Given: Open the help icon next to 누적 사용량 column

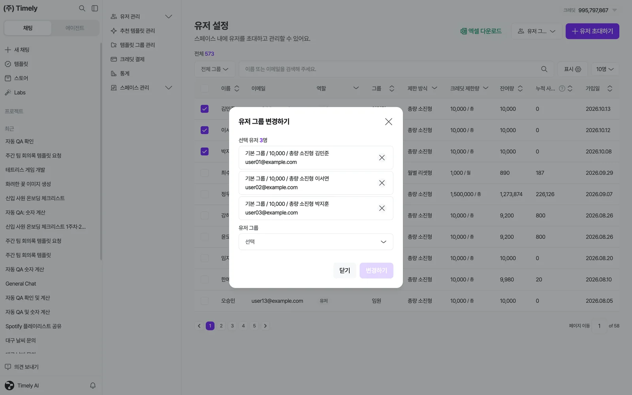Looking at the screenshot, I should pyautogui.click(x=562, y=88).
